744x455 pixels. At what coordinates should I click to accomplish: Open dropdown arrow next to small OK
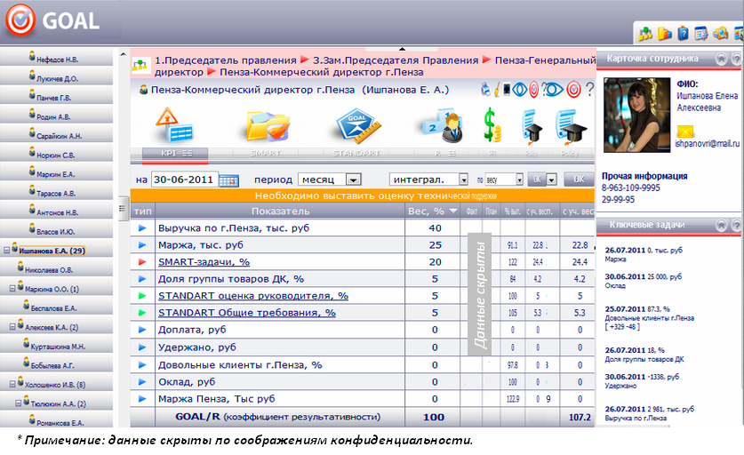pyautogui.click(x=551, y=180)
